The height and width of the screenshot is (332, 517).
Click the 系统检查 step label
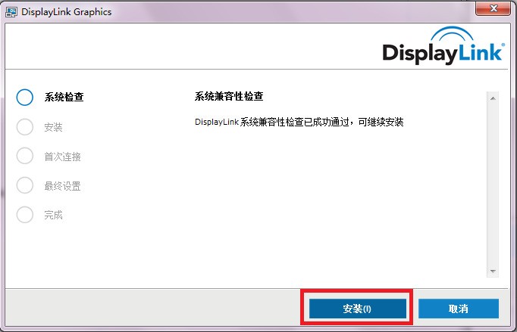click(x=64, y=97)
